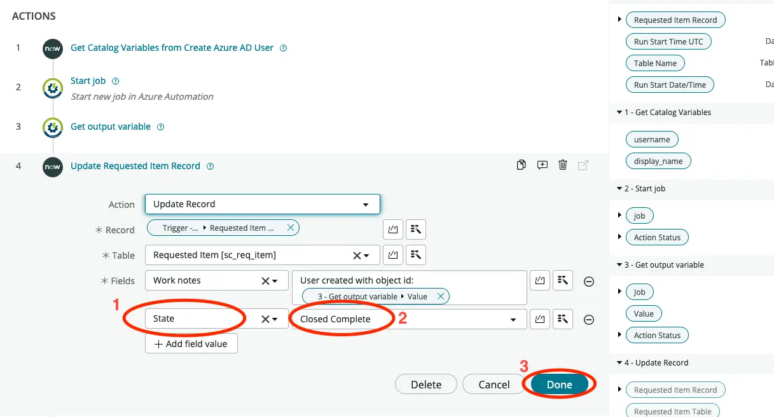Image resolution: width=774 pixels, height=417 pixels.
Task: Click the Done button
Action: point(559,384)
